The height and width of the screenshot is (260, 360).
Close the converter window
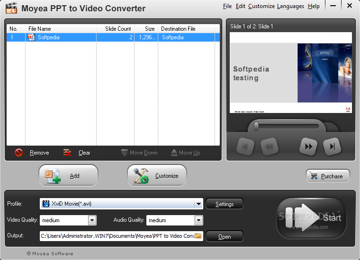click(350, 6)
